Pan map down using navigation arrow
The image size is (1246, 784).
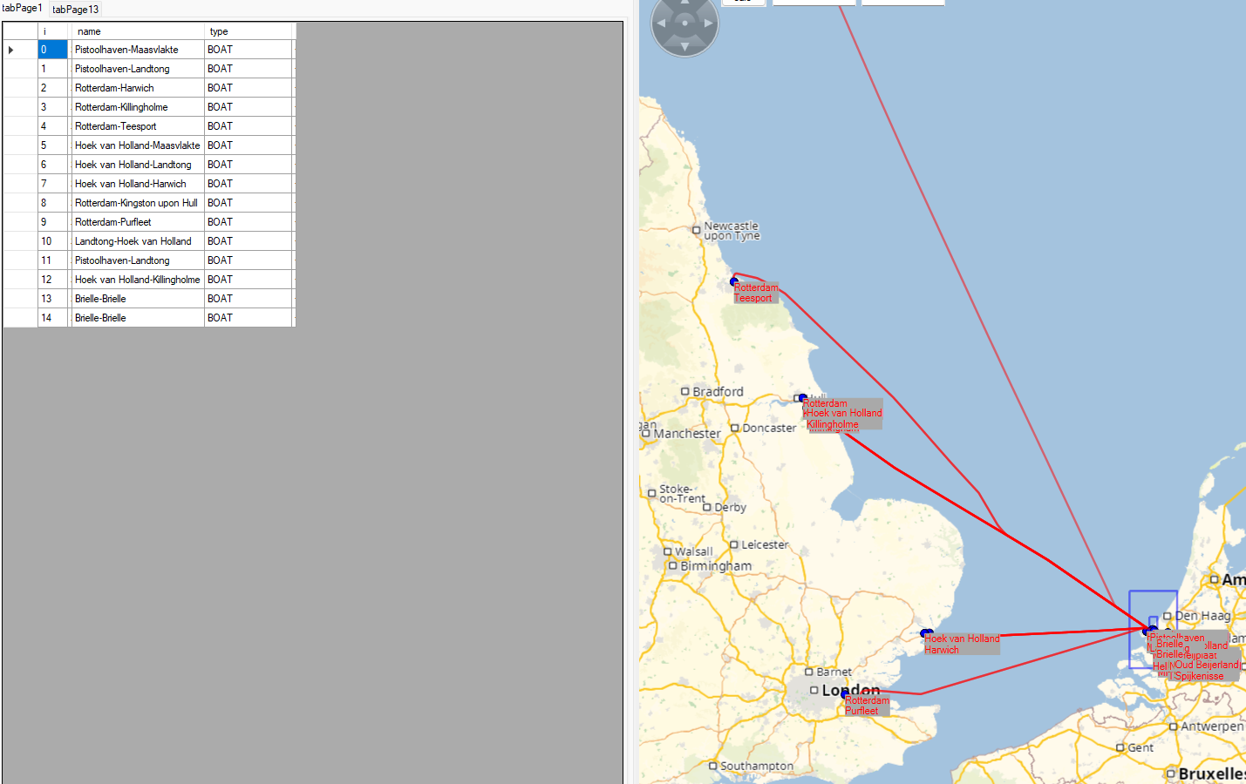(x=684, y=46)
